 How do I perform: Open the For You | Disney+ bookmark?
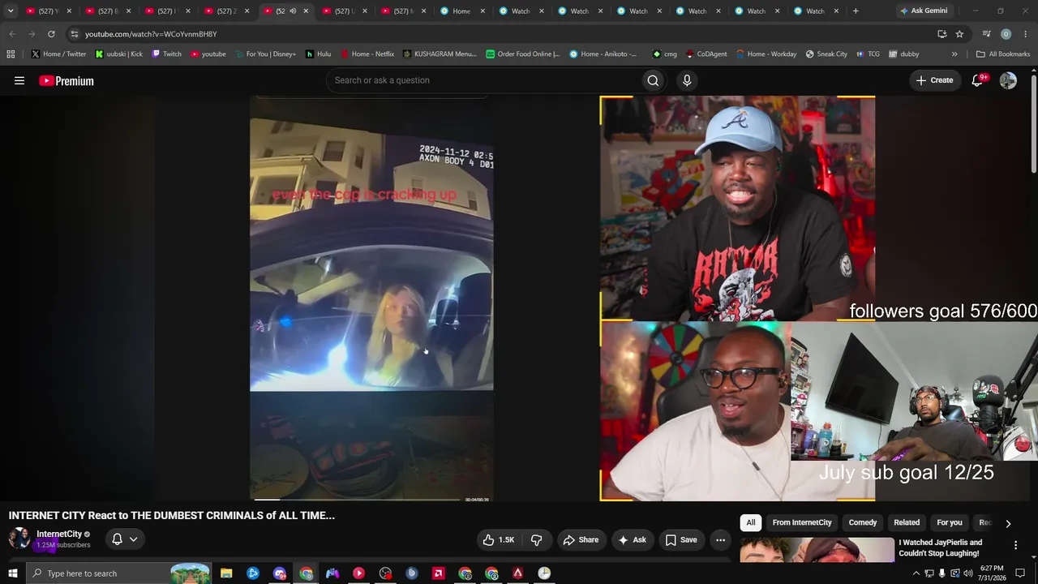[265, 54]
